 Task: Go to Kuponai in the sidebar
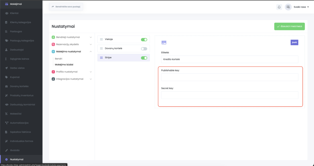tap(15, 77)
